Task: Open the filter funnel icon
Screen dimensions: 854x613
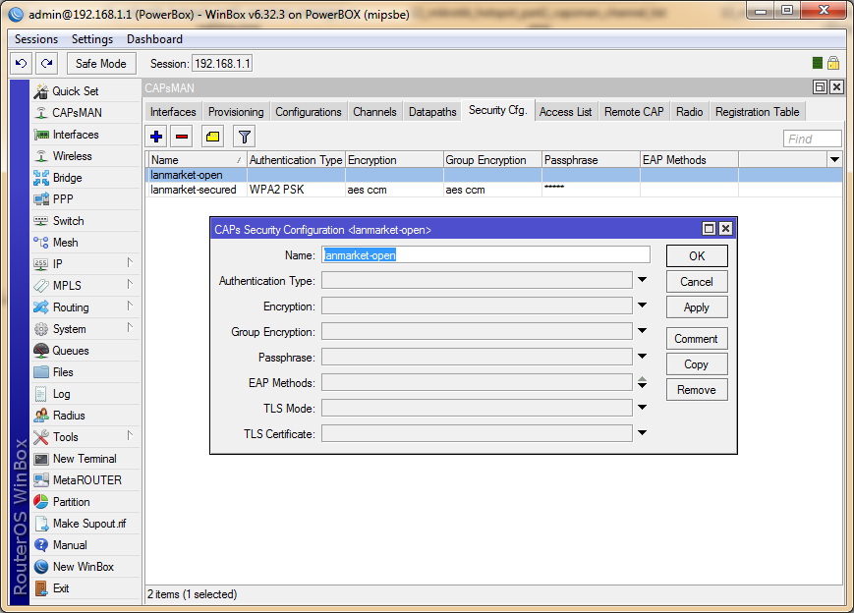Action: (244, 137)
